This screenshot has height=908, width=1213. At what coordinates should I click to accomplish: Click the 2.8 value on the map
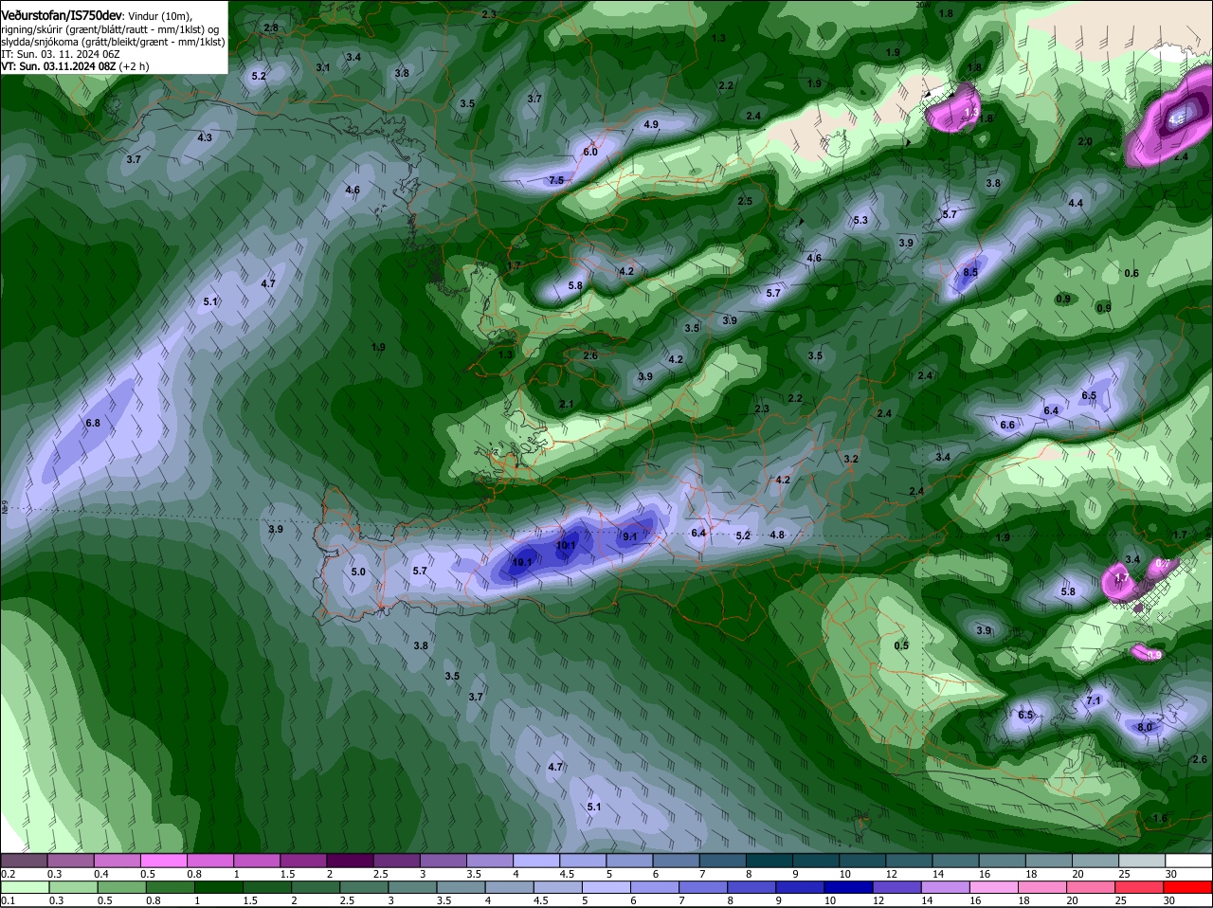271,28
